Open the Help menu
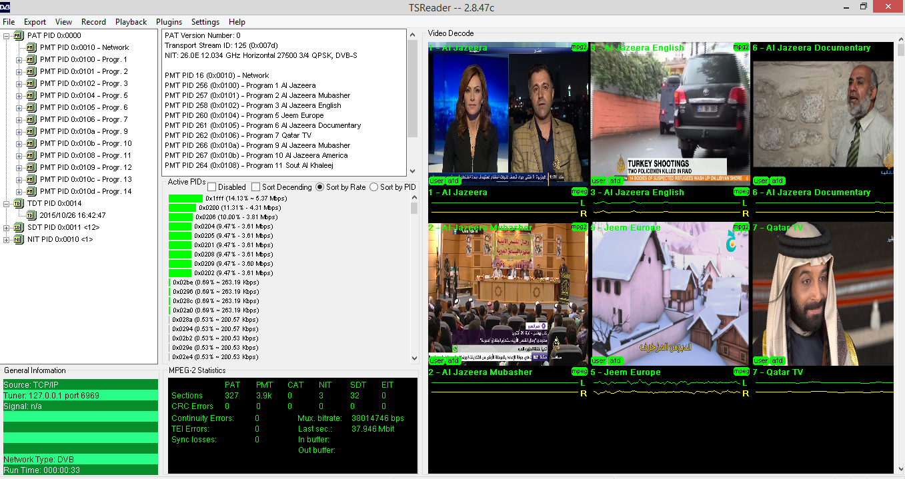 (x=237, y=22)
